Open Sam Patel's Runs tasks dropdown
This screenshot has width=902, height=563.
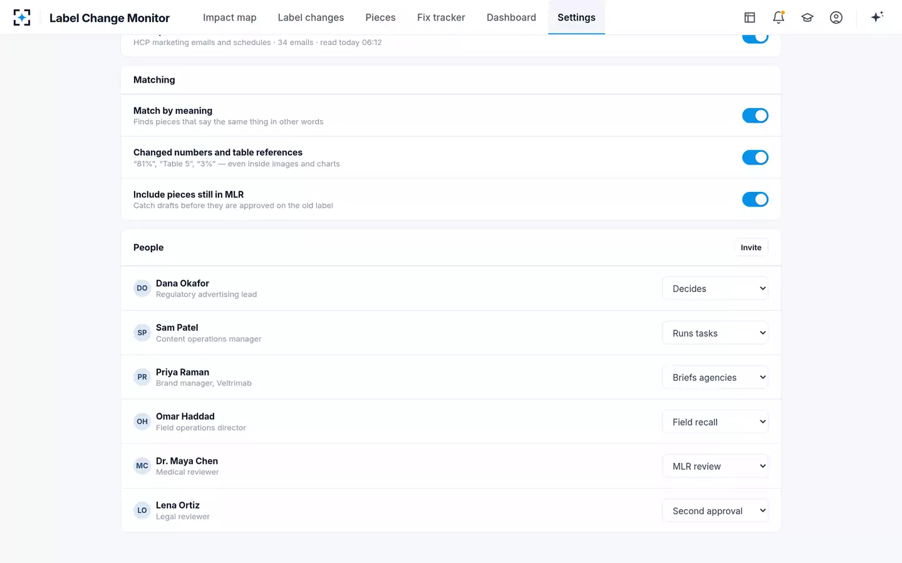(x=715, y=333)
